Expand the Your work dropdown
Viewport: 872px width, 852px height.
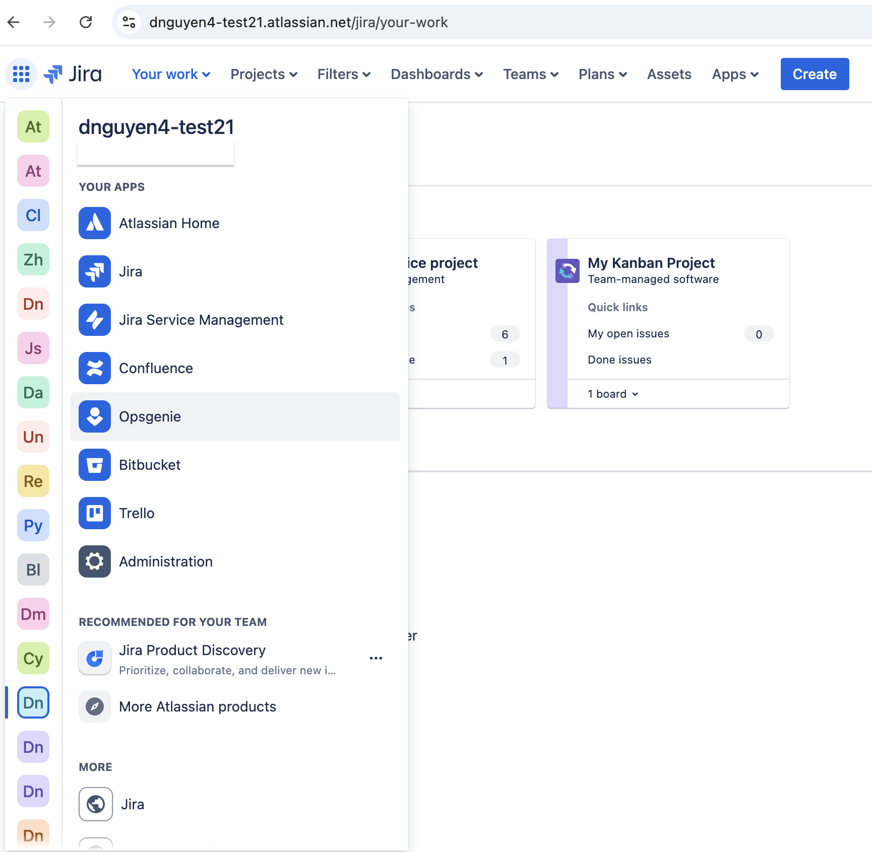171,74
